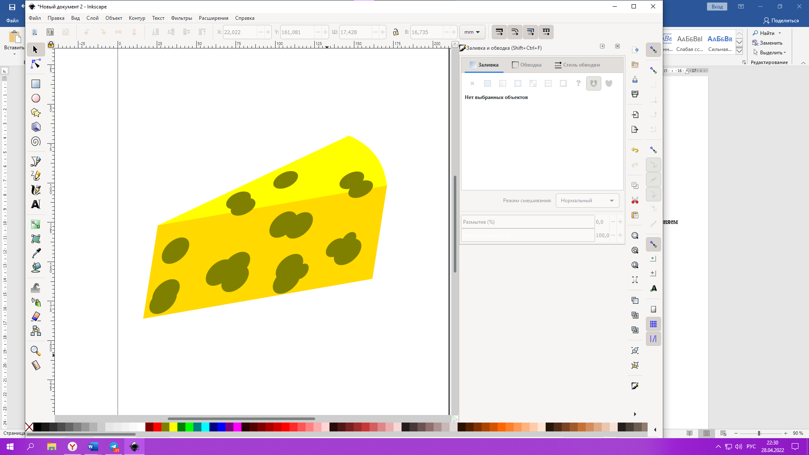This screenshot has width=809, height=455.
Task: Open the Файл menu in Inkscape
Action: pyautogui.click(x=35, y=18)
